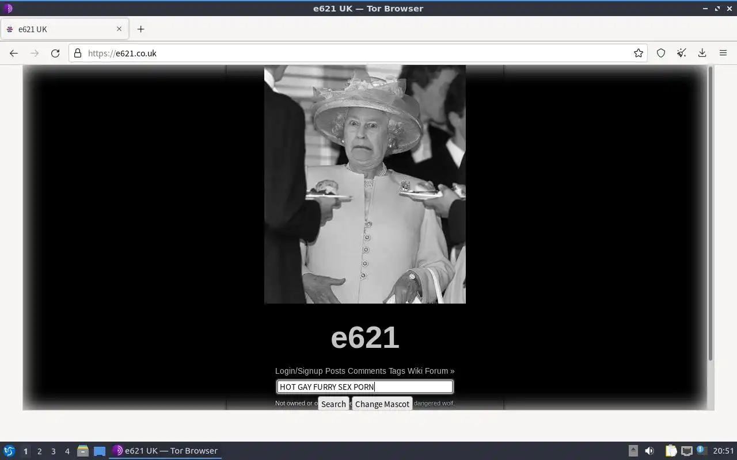737x460 pixels.
Task: Open the Wiki link
Action: coord(415,371)
